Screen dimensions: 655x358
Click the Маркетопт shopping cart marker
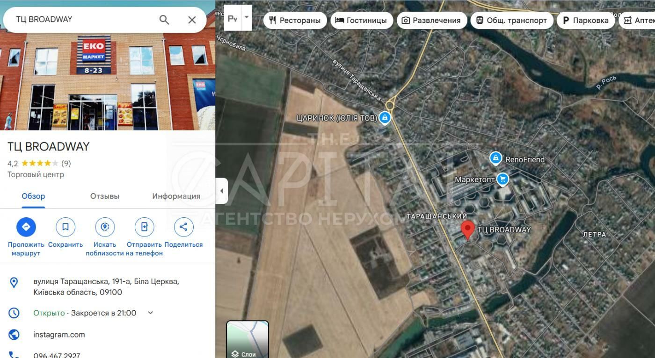coord(502,179)
